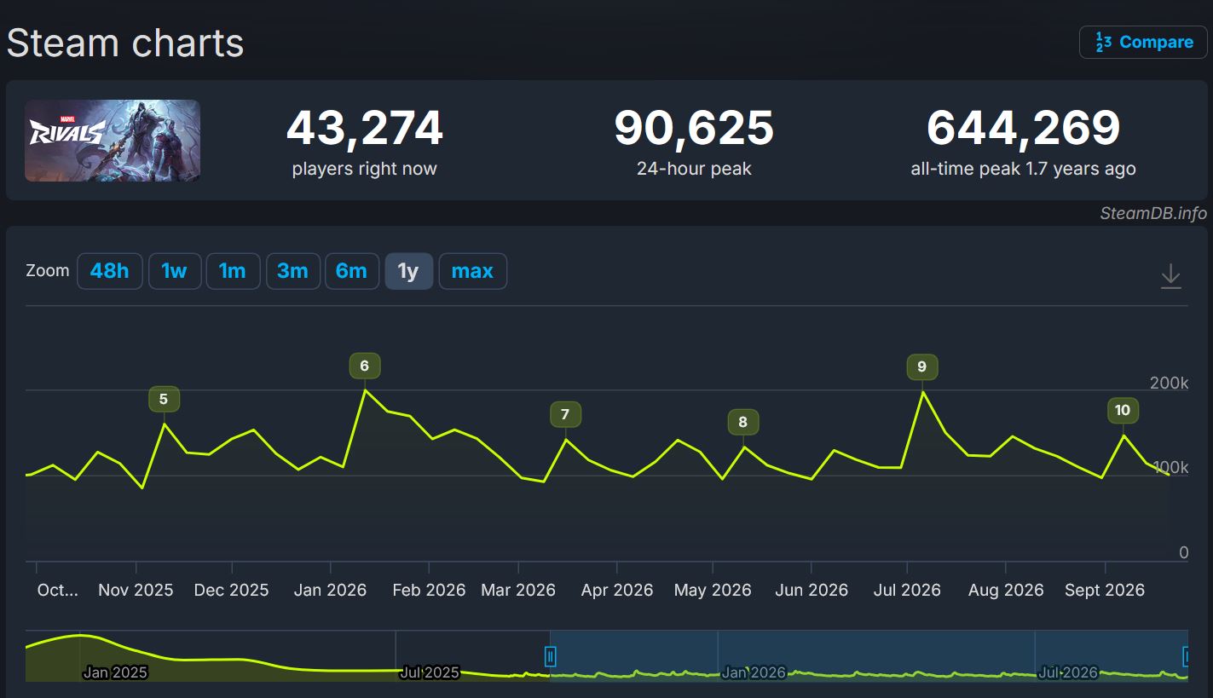Choose the 6m zoom option
1213x698 pixels.
pos(351,271)
